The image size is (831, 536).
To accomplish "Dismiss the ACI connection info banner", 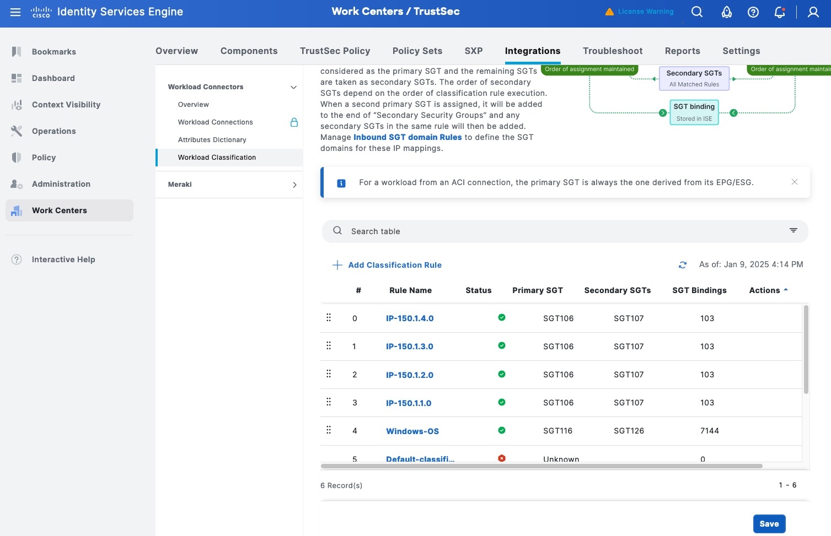I will point(794,182).
